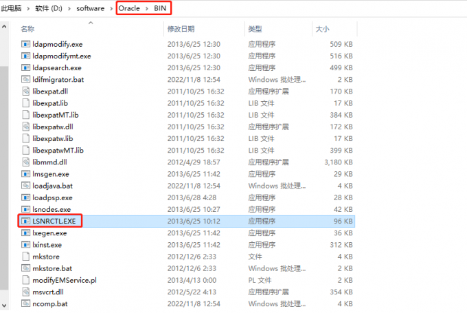Select the file name loadjava.bat

(52, 186)
